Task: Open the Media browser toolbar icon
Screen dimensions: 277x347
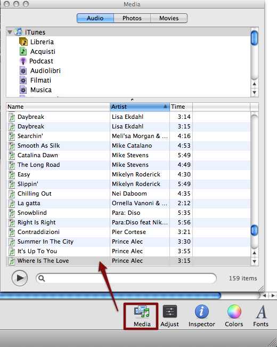Action: 142,311
